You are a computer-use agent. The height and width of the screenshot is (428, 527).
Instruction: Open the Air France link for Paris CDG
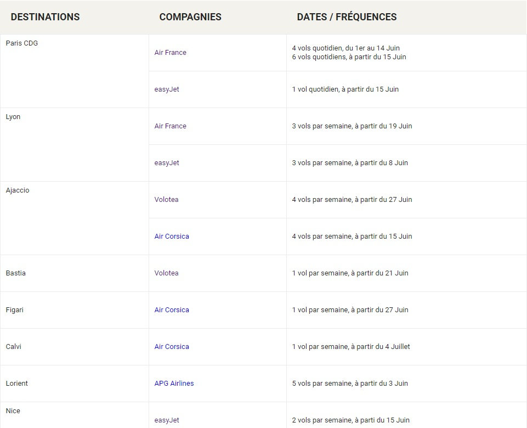[x=170, y=53]
